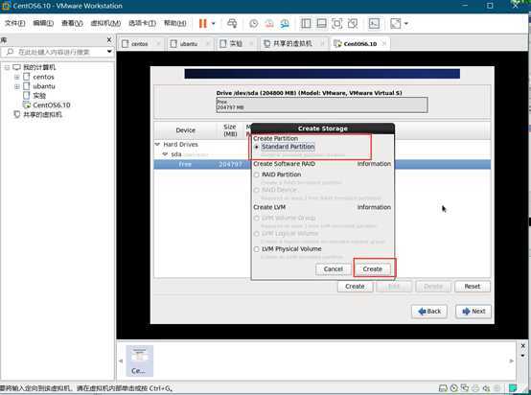Click the revert to snapshot icon

tap(269, 23)
